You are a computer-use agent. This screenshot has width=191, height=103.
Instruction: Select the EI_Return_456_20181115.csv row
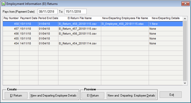click(x=93, y=34)
